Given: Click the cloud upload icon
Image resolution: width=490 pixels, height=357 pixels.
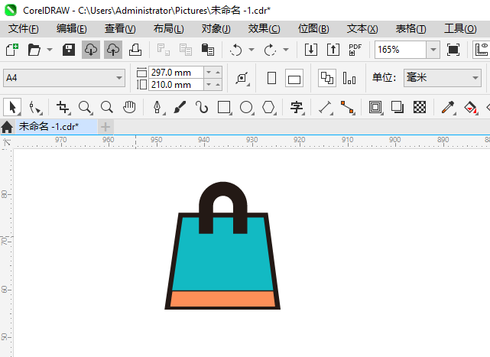Looking at the screenshot, I should pyautogui.click(x=113, y=50).
